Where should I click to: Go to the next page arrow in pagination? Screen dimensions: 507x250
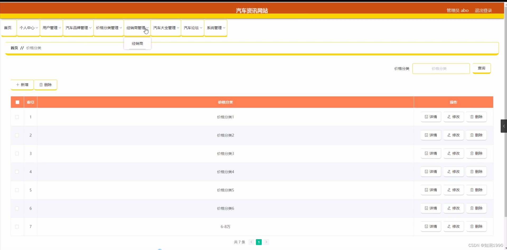pyautogui.click(x=266, y=242)
